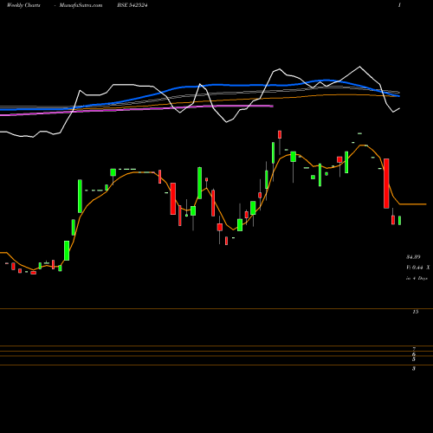Image resolution: width=433 pixels, height=433 pixels.
Task: Click the axis label '3'
Action: click(414, 368)
